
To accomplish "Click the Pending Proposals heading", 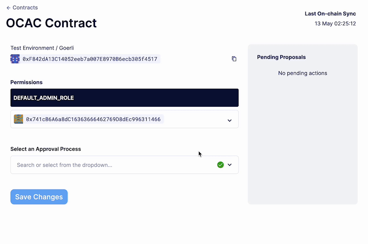I will (281, 57).
